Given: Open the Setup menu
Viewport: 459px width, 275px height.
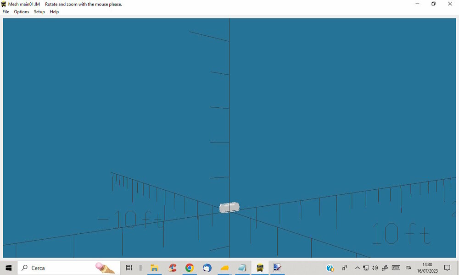Looking at the screenshot, I should [39, 12].
